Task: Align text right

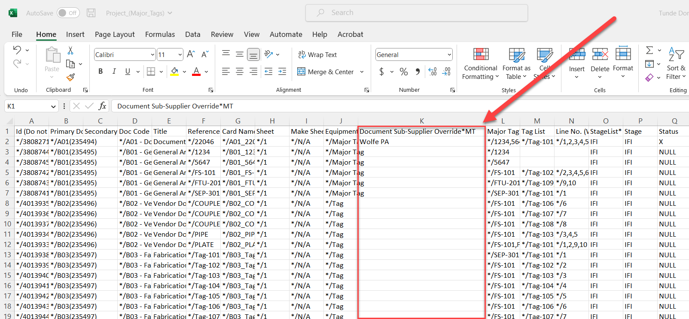Action: pos(253,72)
